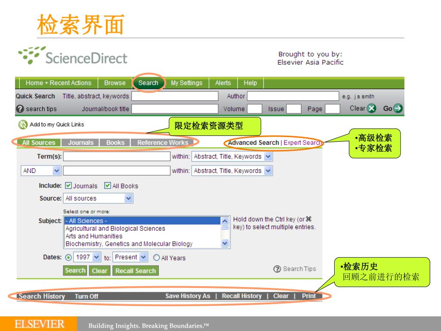The height and width of the screenshot is (331, 441).
Task: Click the Add to my Quick Links icon
Action: pos(23,125)
